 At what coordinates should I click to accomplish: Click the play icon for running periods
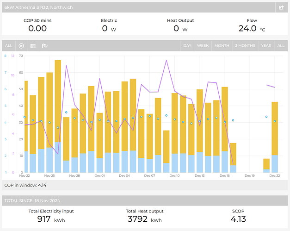(x=21, y=46)
